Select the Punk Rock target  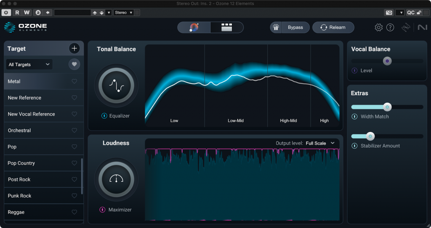coord(20,196)
